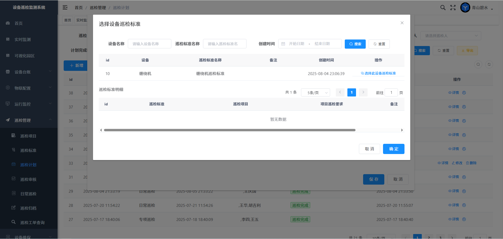Click the 设备名称 input field

[149, 44]
